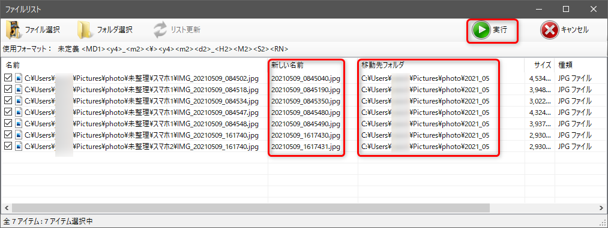Uncheck the IMG_20210509_084548.jpg row checkbox
The image size is (608, 228).
coord(8,124)
